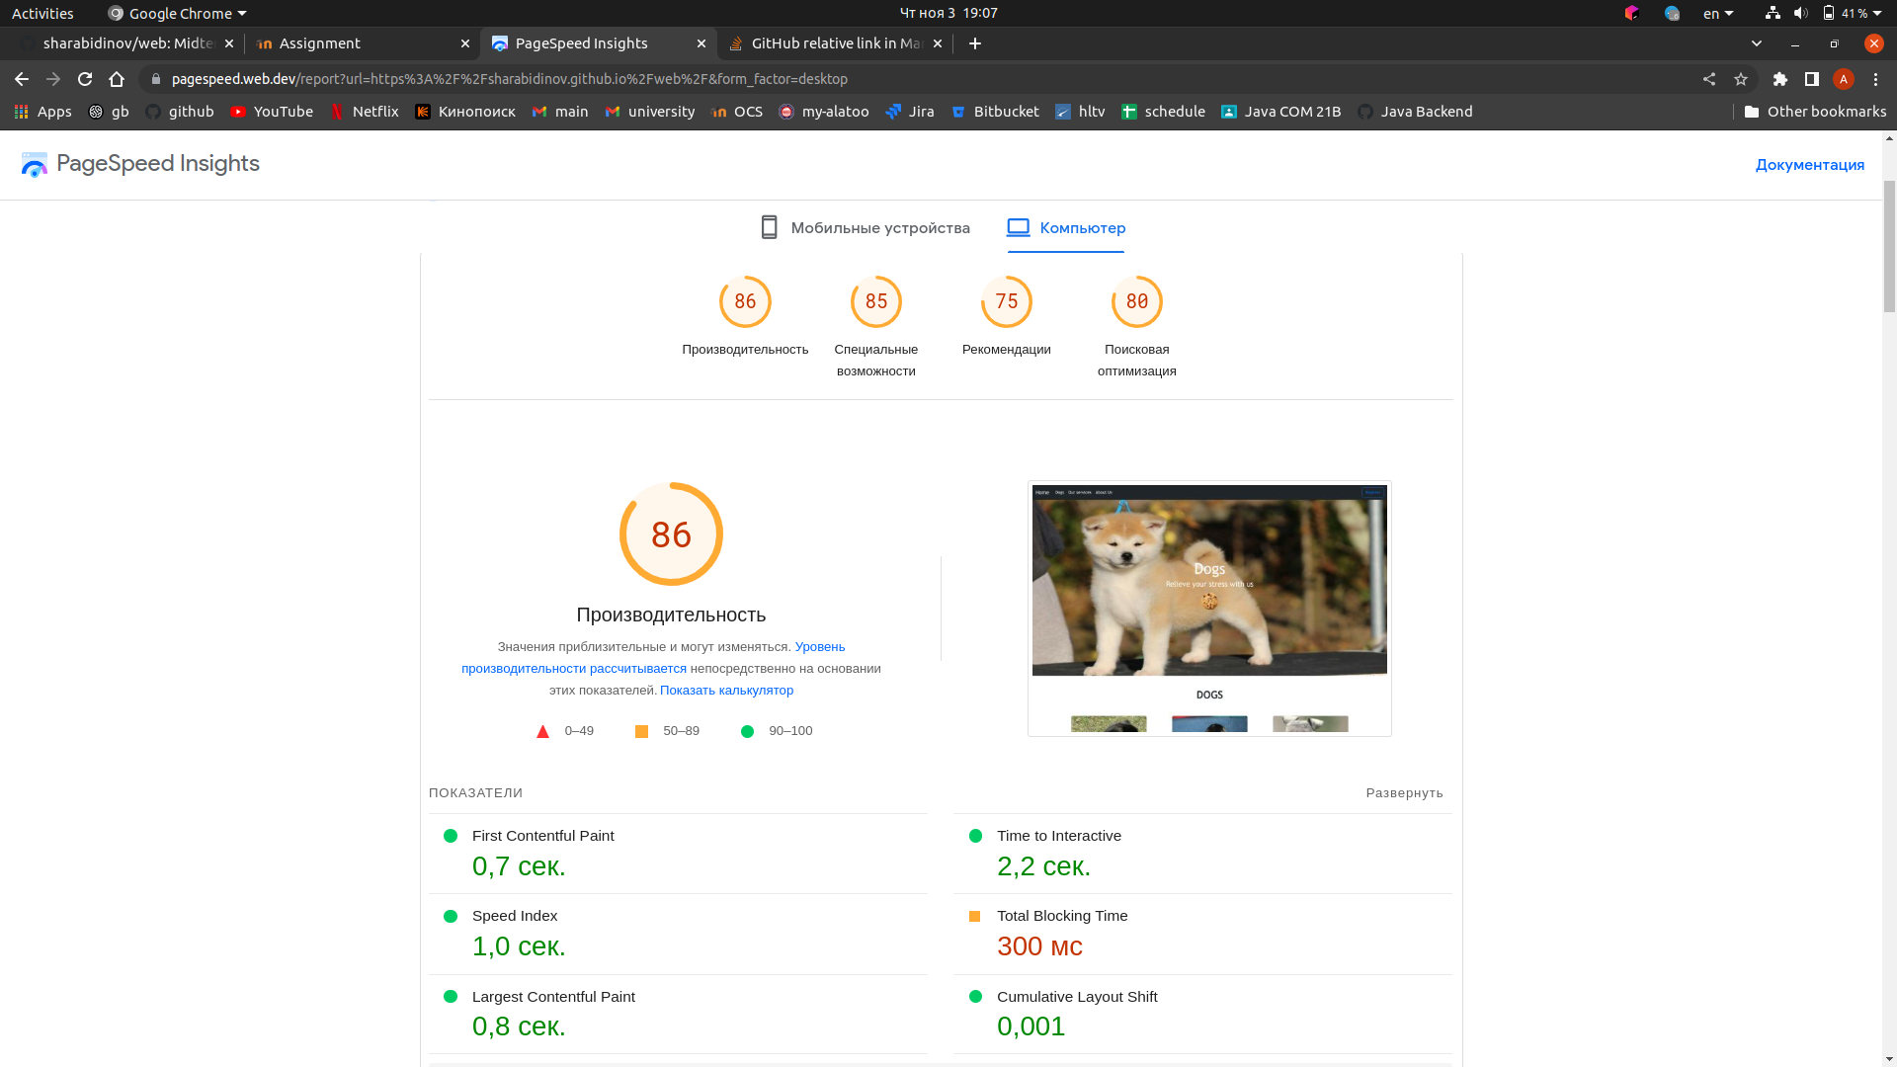The image size is (1897, 1067).
Task: Open the browser tab search chevron
Action: point(1757,43)
